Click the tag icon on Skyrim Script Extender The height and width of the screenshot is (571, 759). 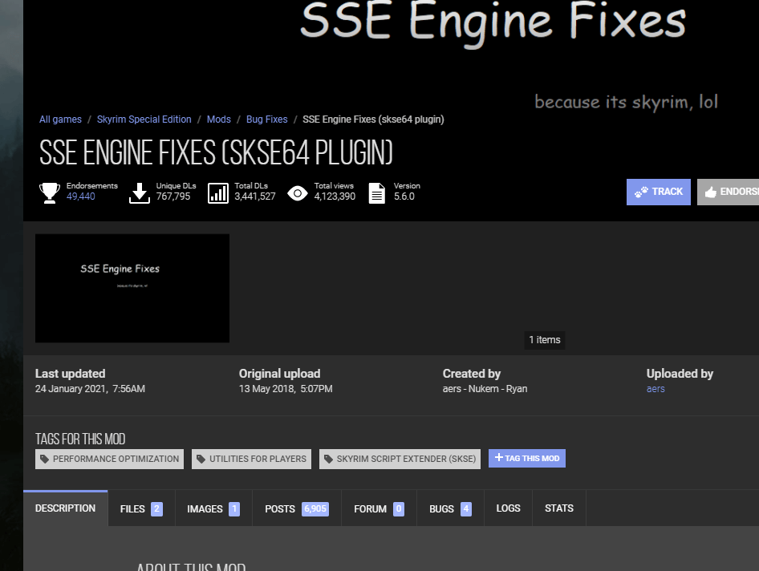pyautogui.click(x=328, y=459)
